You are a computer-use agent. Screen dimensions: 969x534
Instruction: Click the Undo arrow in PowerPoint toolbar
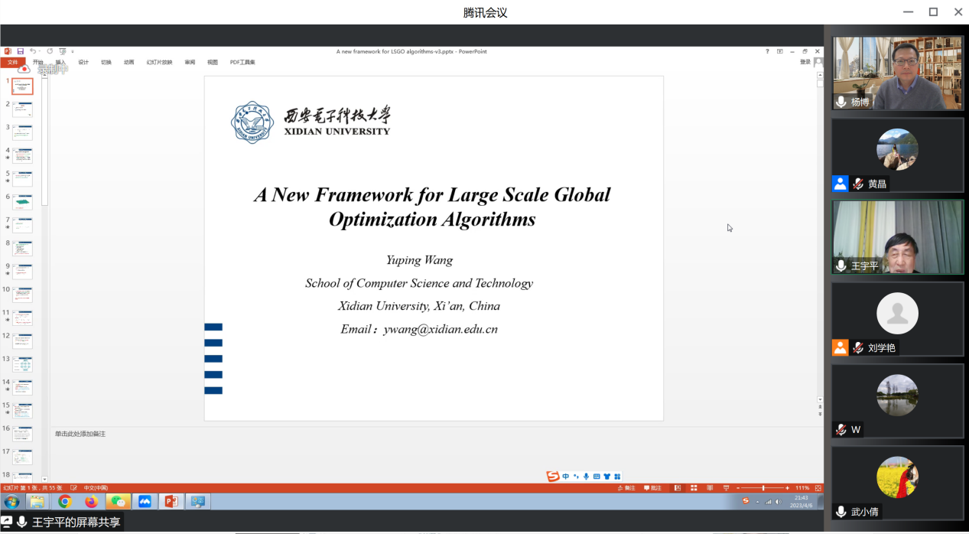[32, 51]
